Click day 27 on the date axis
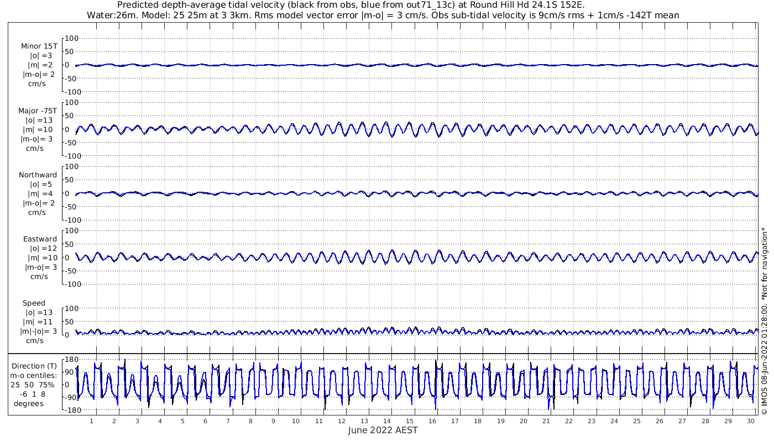This screenshot has height=442, width=774. click(683, 422)
